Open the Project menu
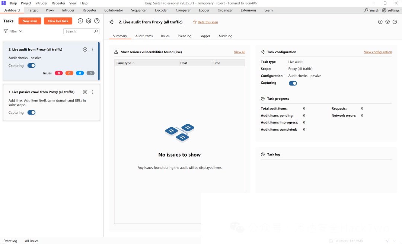This screenshot has width=402, height=244. pos(26,3)
